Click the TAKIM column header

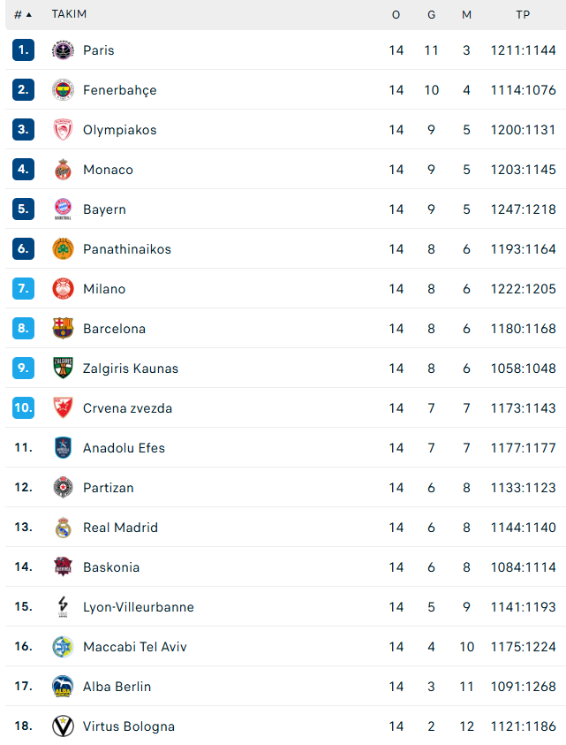click(x=69, y=14)
